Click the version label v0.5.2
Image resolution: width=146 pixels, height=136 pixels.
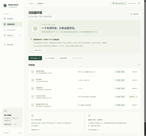pyautogui.click(x=20, y=133)
